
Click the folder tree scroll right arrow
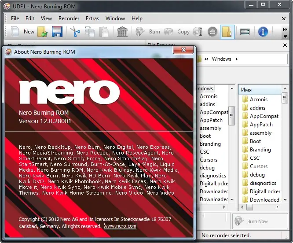pos(224,207)
